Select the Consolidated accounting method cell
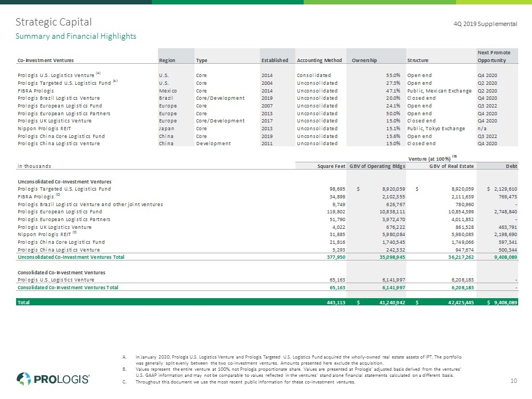Viewport: 532px width, 399px height. click(x=314, y=75)
